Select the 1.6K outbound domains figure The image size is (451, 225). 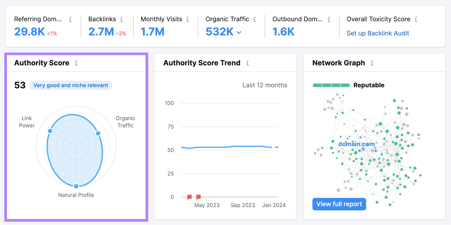[283, 32]
